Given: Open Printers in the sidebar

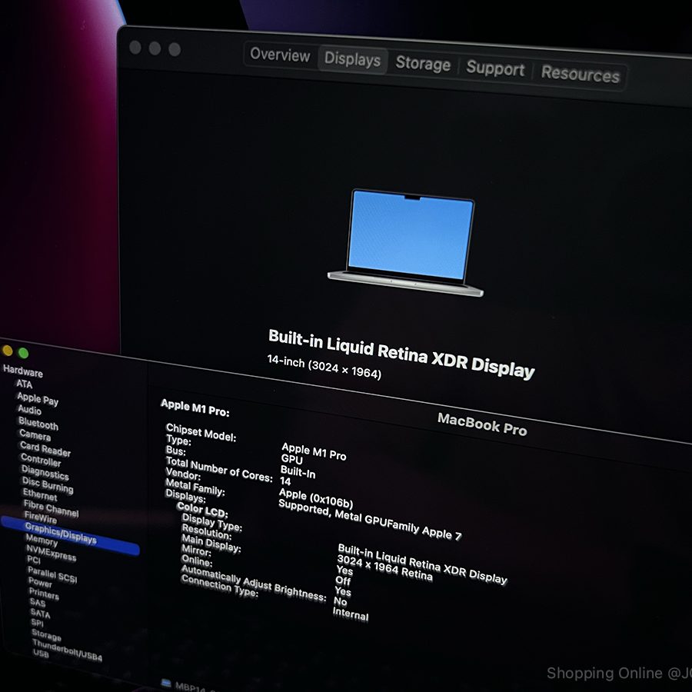Looking at the screenshot, I should point(44,594).
